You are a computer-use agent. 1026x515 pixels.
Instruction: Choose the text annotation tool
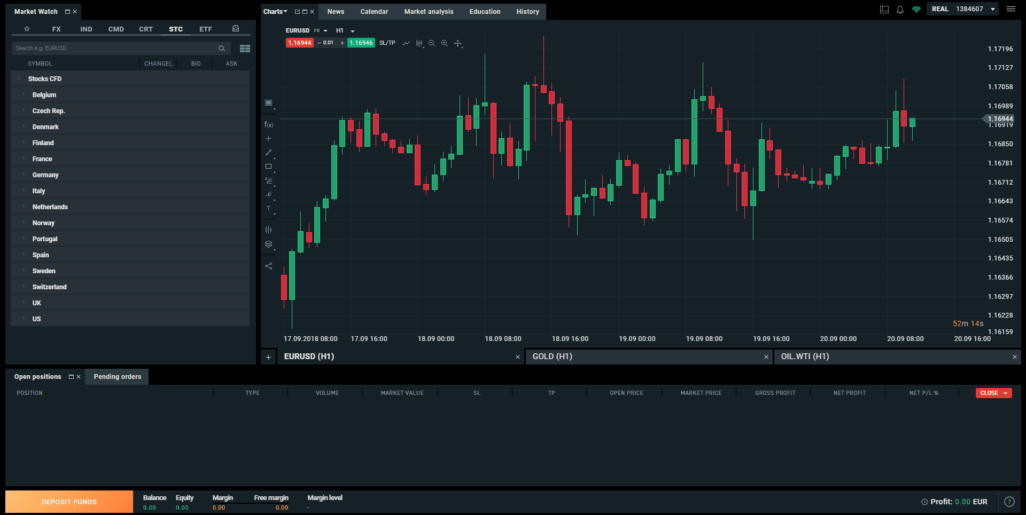coord(269,209)
